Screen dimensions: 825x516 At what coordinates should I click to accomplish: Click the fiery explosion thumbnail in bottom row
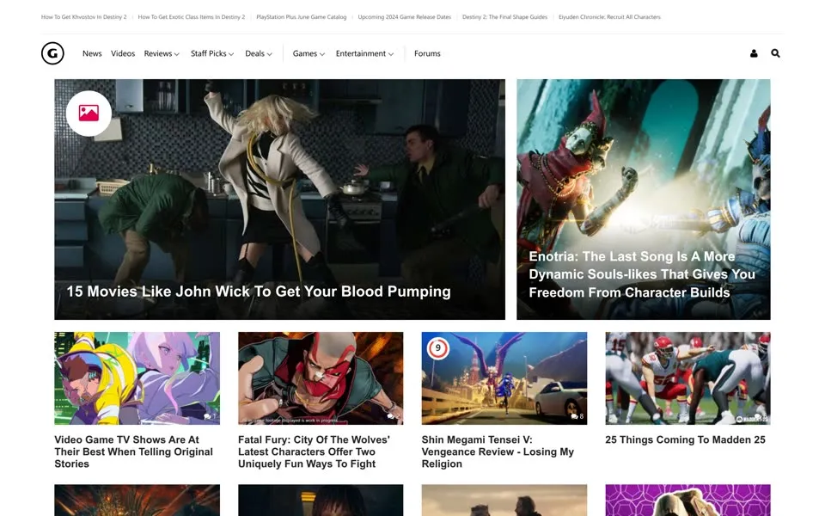137,501
